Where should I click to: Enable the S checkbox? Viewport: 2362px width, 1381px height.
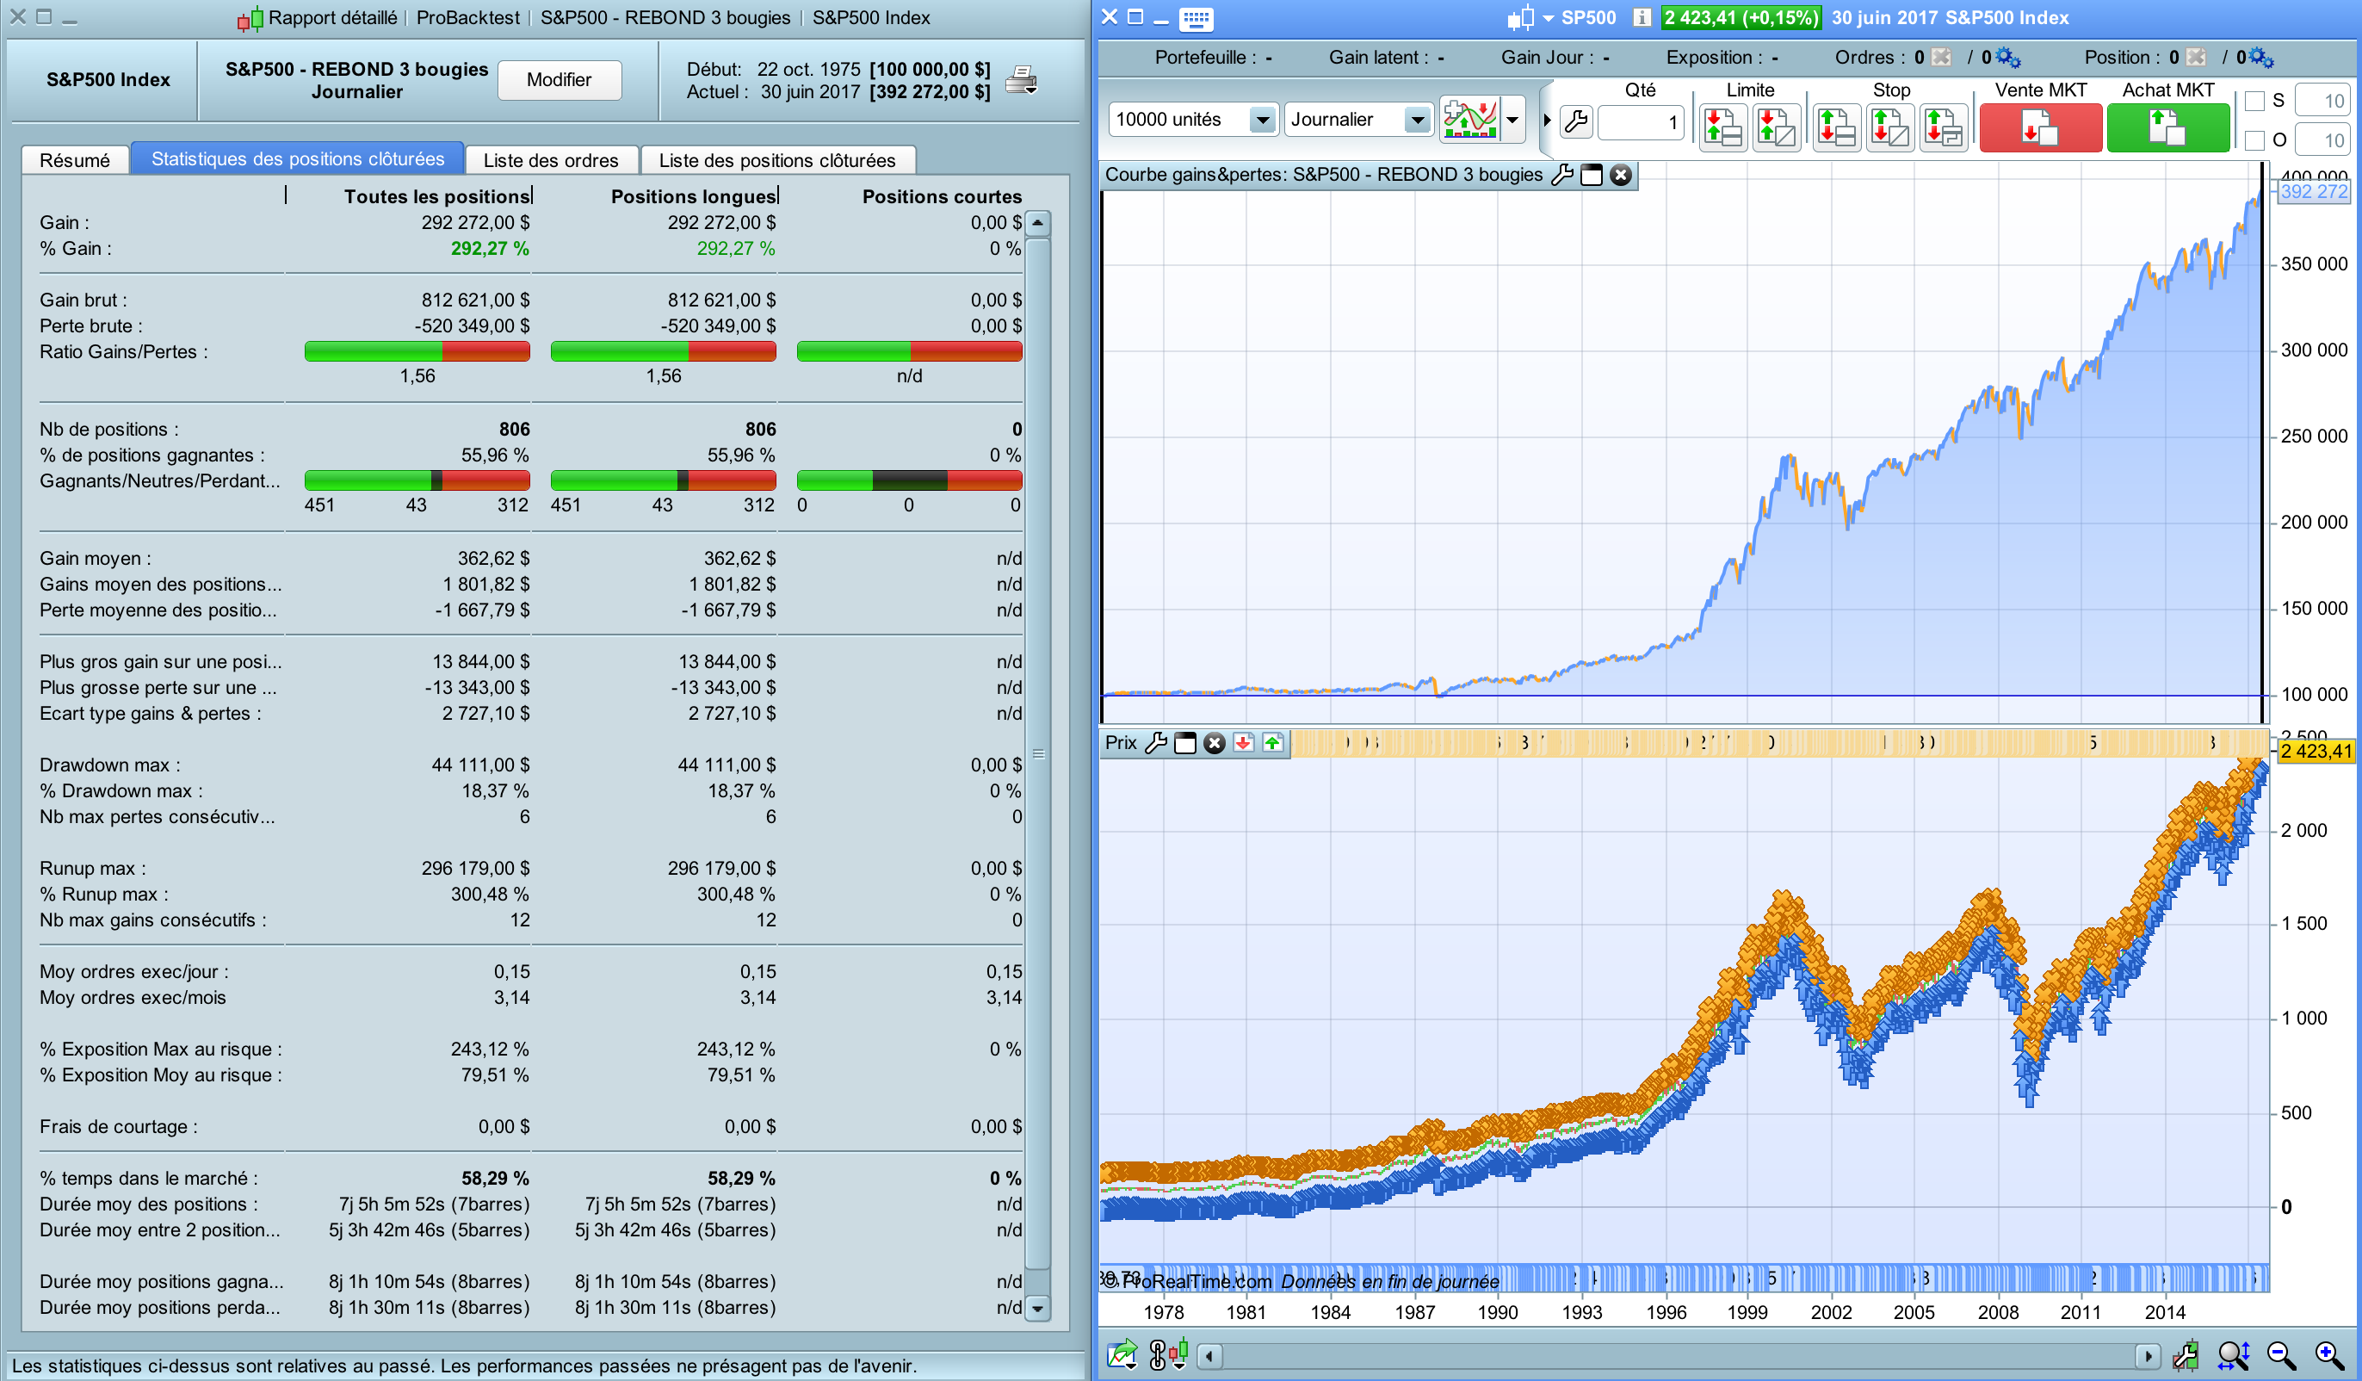click(x=2254, y=102)
